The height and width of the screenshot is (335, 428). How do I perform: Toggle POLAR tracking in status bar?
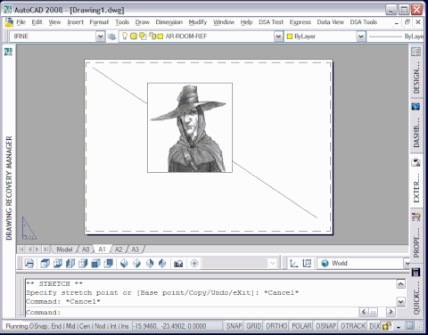[x=301, y=326]
